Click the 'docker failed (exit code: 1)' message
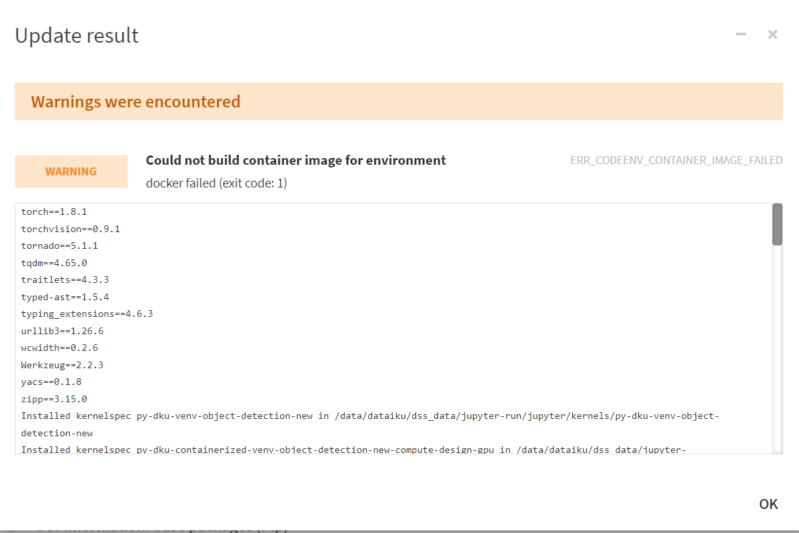This screenshot has height=533, width=799. click(x=216, y=183)
